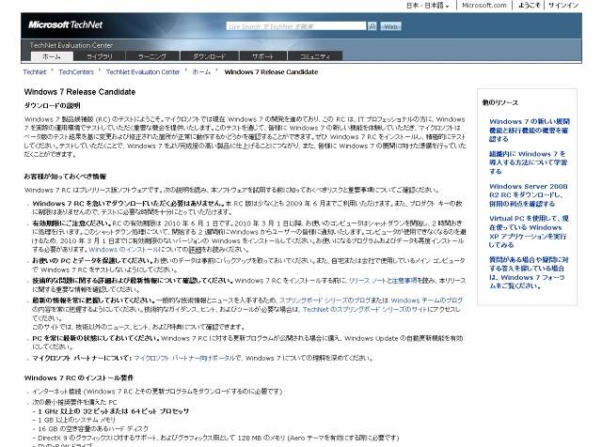Click the ようこそ welcome text in header
602x447 pixels.
pyautogui.click(x=529, y=6)
